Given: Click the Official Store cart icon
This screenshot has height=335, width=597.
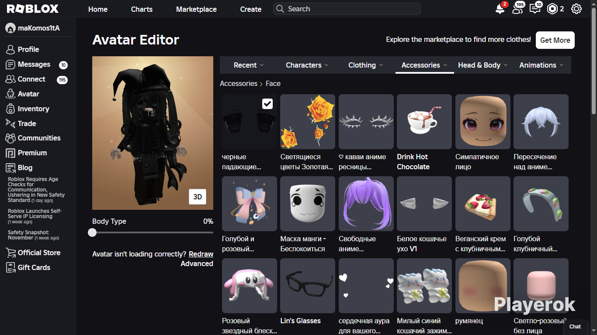Looking at the screenshot, I should [x=10, y=253].
